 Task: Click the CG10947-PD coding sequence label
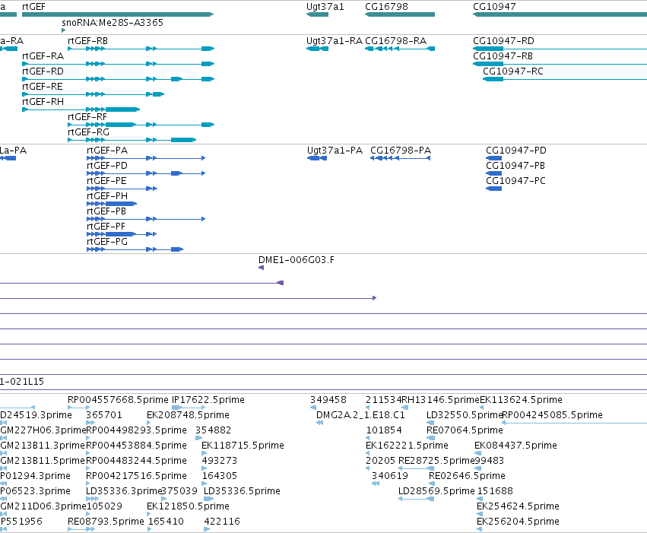516,150
